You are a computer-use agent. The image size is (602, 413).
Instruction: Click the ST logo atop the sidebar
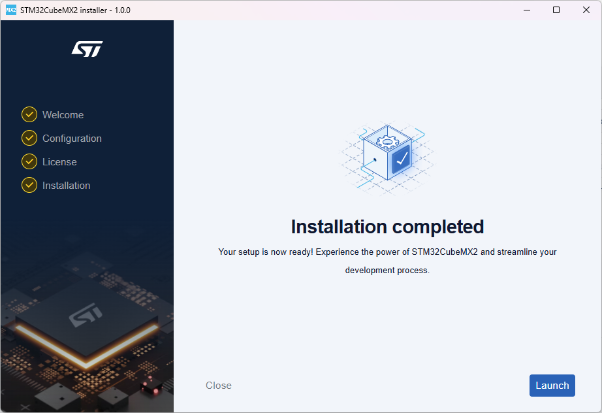87,49
